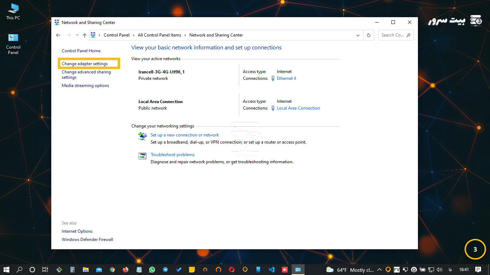Select the This PC desktop icon
The height and width of the screenshot is (275, 490).
click(x=13, y=11)
